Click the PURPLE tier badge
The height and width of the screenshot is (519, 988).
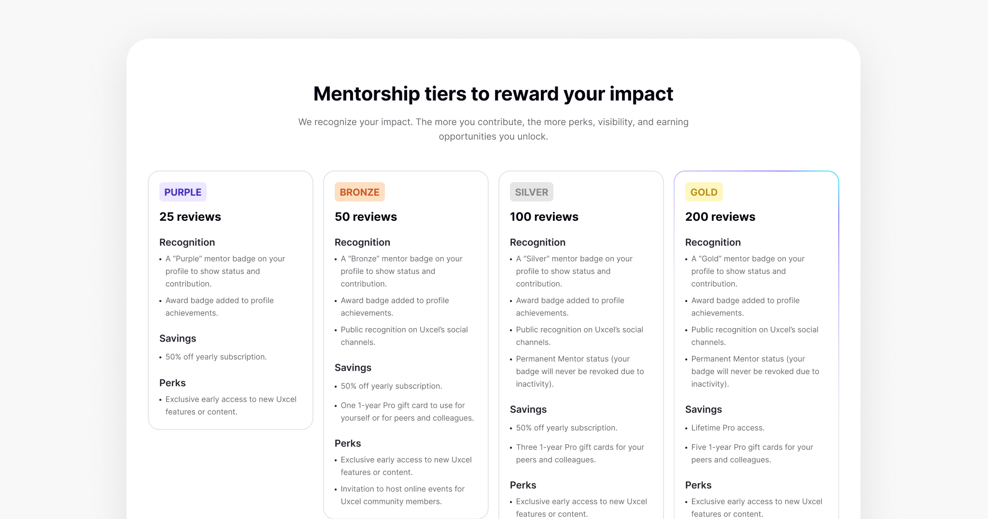183,192
